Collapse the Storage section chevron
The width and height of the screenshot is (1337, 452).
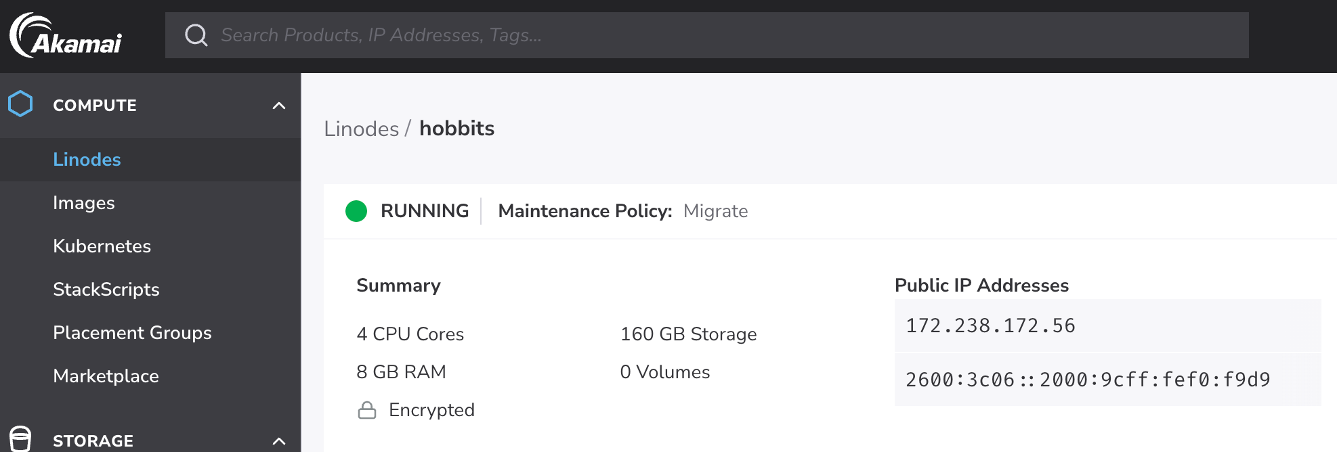click(x=279, y=441)
